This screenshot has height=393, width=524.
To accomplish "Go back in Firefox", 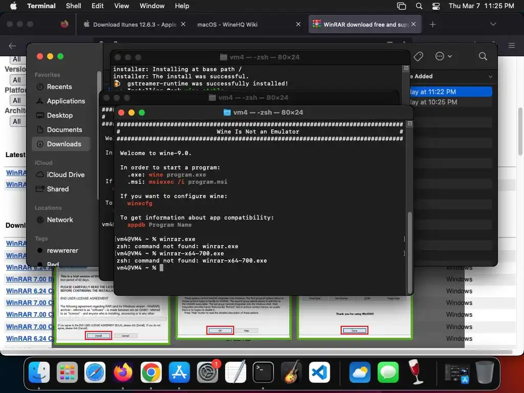I will point(12,46).
